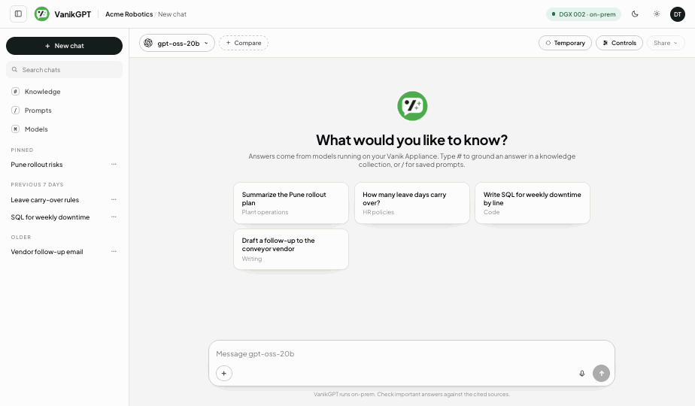Open more options for Leave carry-over rules
This screenshot has width=695, height=406.
[114, 200]
